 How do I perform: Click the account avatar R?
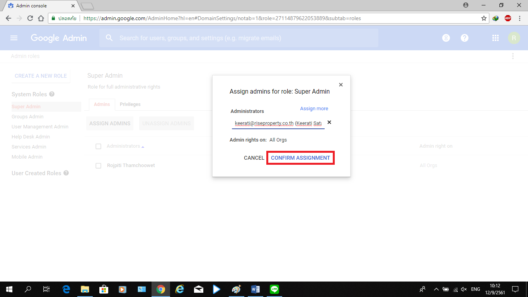[514, 38]
